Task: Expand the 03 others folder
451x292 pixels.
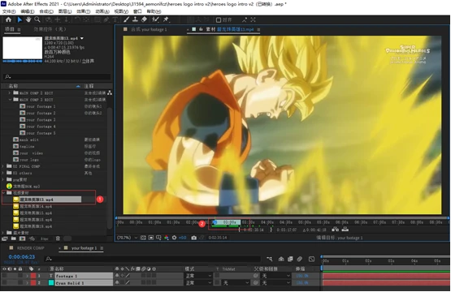Action: (x=3, y=173)
